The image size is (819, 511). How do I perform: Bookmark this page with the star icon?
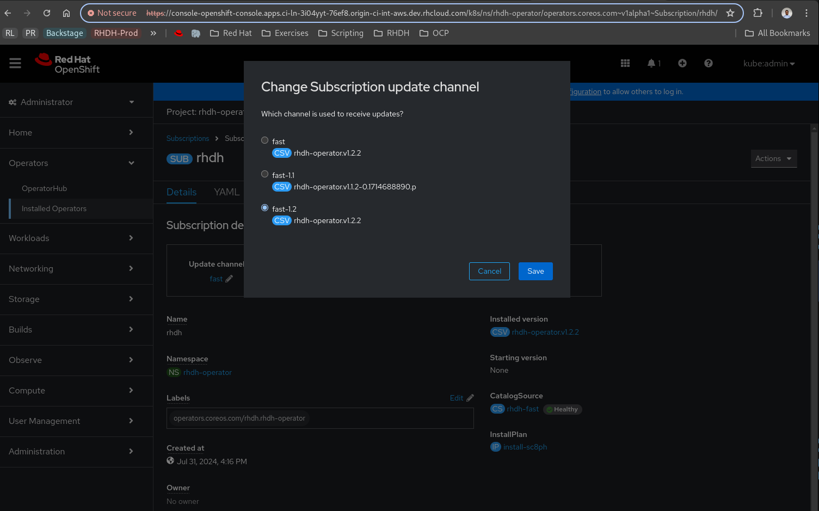point(730,13)
